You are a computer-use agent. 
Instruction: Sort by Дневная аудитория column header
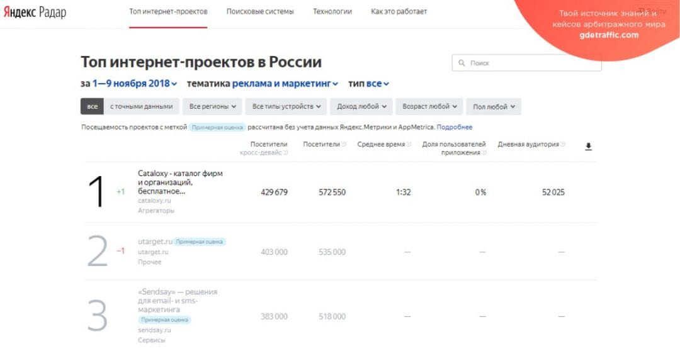[x=528, y=144]
